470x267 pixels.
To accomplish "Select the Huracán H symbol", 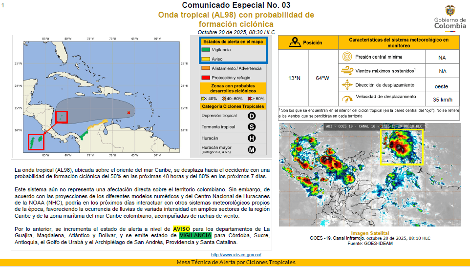I will (x=252, y=138).
